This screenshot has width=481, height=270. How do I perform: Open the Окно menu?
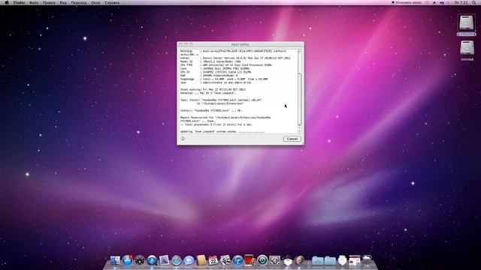click(95, 2)
